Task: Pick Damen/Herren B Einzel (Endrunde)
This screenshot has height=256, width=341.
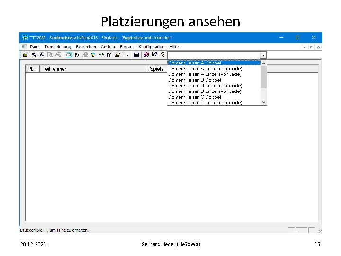Action: pos(214,85)
